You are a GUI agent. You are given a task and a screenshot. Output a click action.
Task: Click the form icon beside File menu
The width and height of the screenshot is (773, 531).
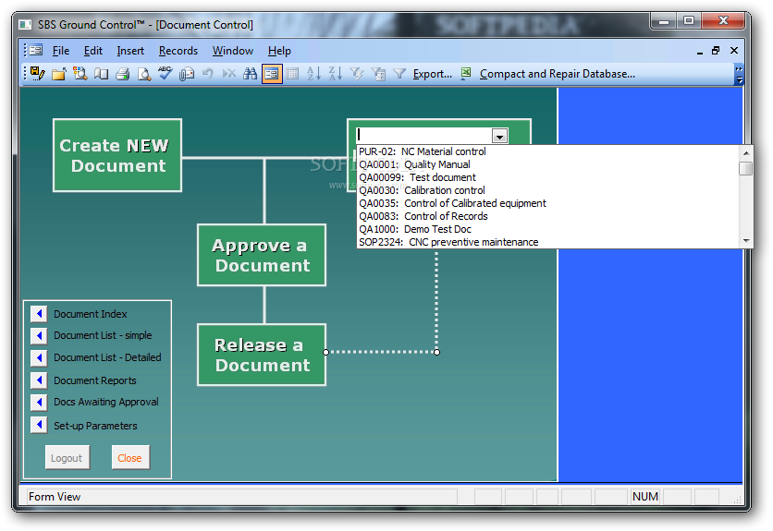point(35,50)
